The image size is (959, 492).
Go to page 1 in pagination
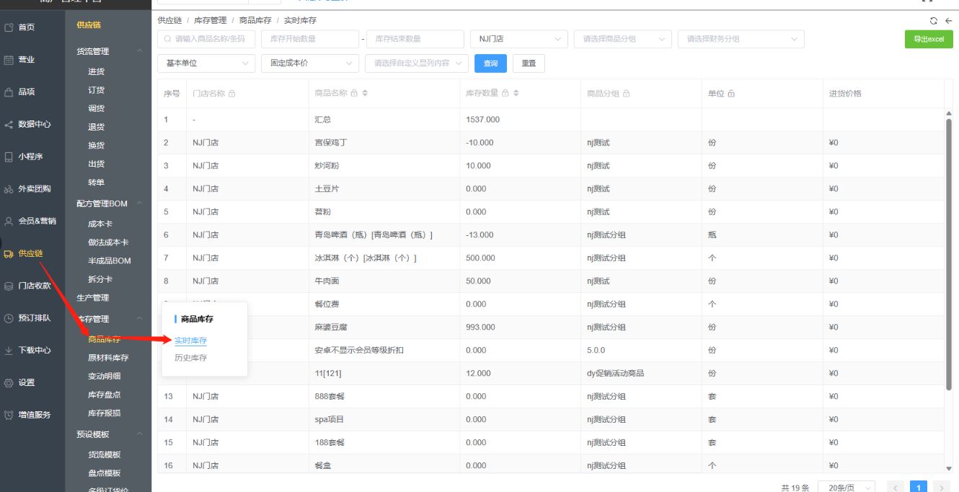[919, 488]
